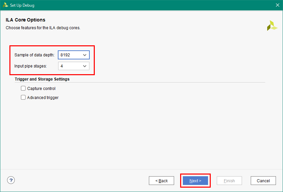Select the ILA Core Options heading

coord(26,20)
